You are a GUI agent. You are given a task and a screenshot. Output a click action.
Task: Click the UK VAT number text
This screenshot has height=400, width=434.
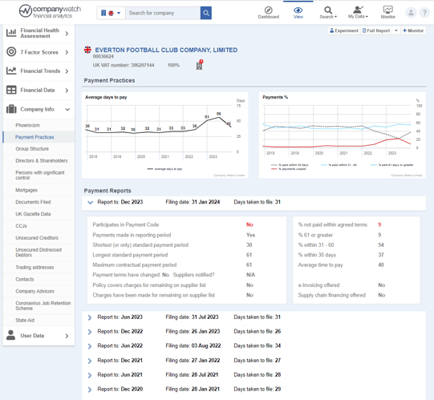tap(124, 65)
